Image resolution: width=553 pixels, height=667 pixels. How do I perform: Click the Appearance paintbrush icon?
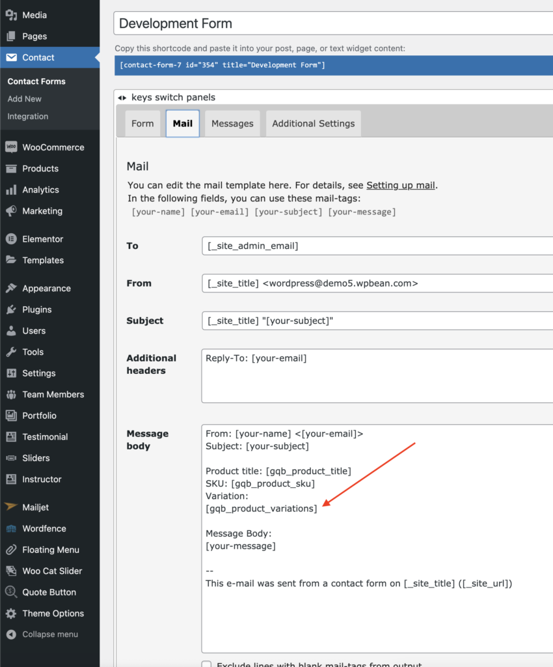point(11,289)
